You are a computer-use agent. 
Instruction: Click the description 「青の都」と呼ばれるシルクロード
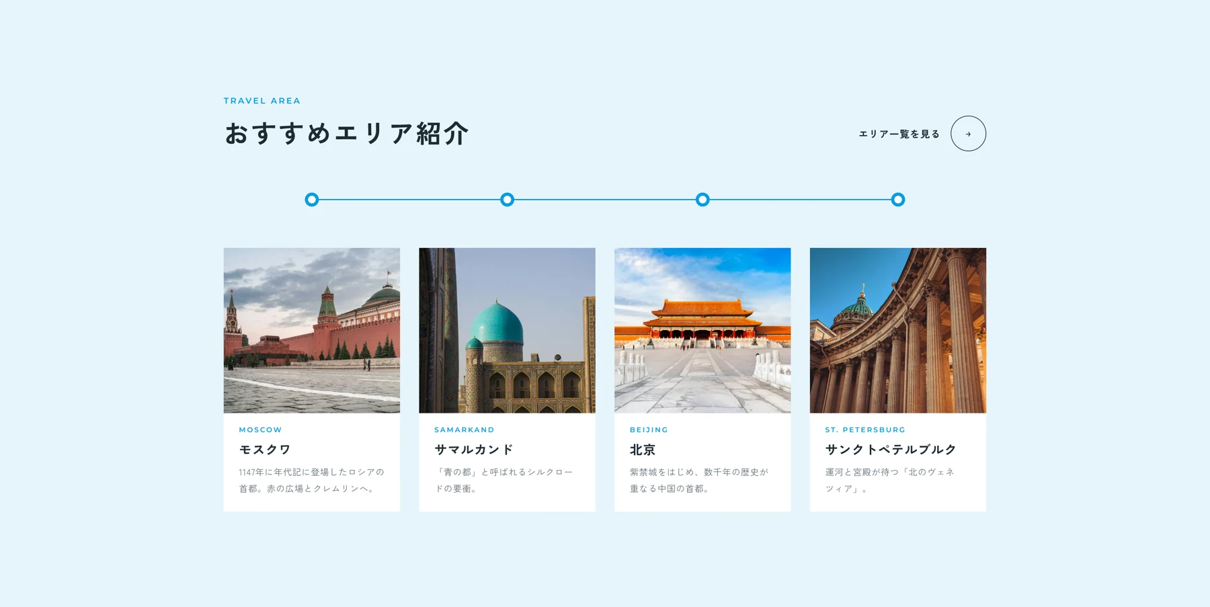(504, 481)
